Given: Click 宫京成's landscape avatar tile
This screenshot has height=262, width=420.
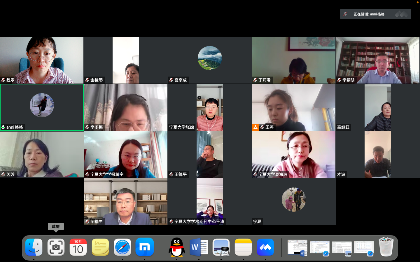Looking at the screenshot, I should pos(210,58).
